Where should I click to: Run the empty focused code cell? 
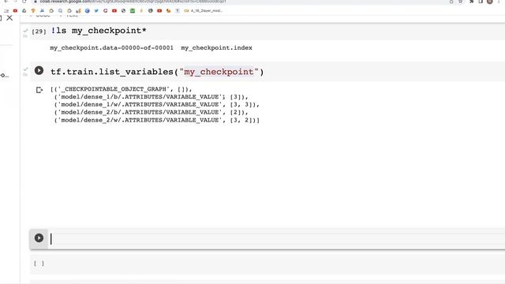pos(39,238)
